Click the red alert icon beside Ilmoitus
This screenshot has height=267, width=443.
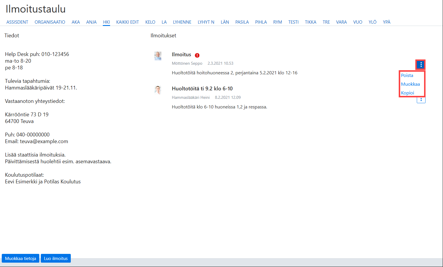pos(197,55)
